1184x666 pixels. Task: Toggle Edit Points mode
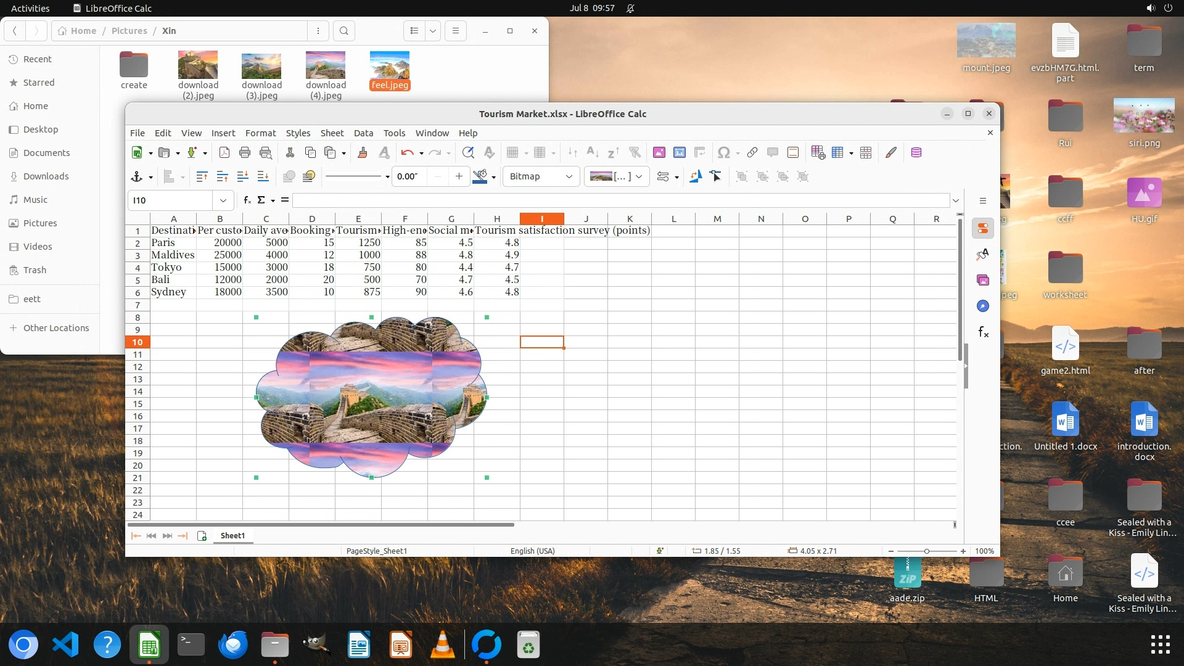click(x=716, y=176)
